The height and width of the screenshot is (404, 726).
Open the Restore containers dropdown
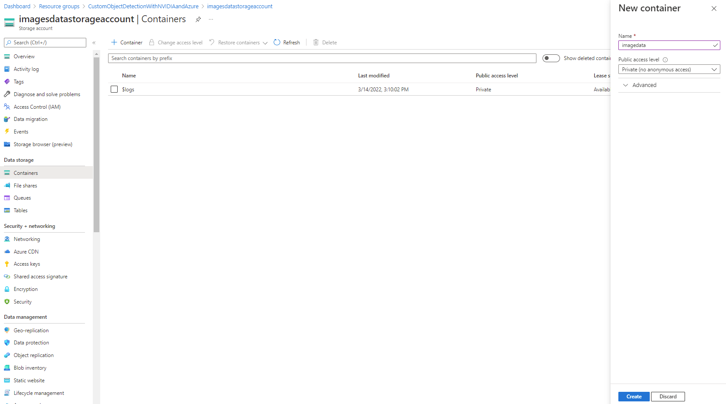click(x=238, y=43)
